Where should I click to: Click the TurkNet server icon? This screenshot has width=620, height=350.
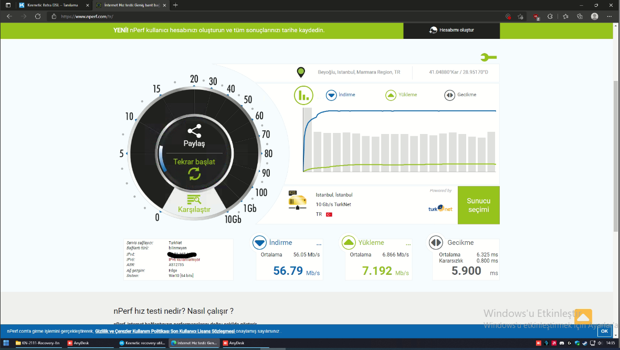[297, 200]
